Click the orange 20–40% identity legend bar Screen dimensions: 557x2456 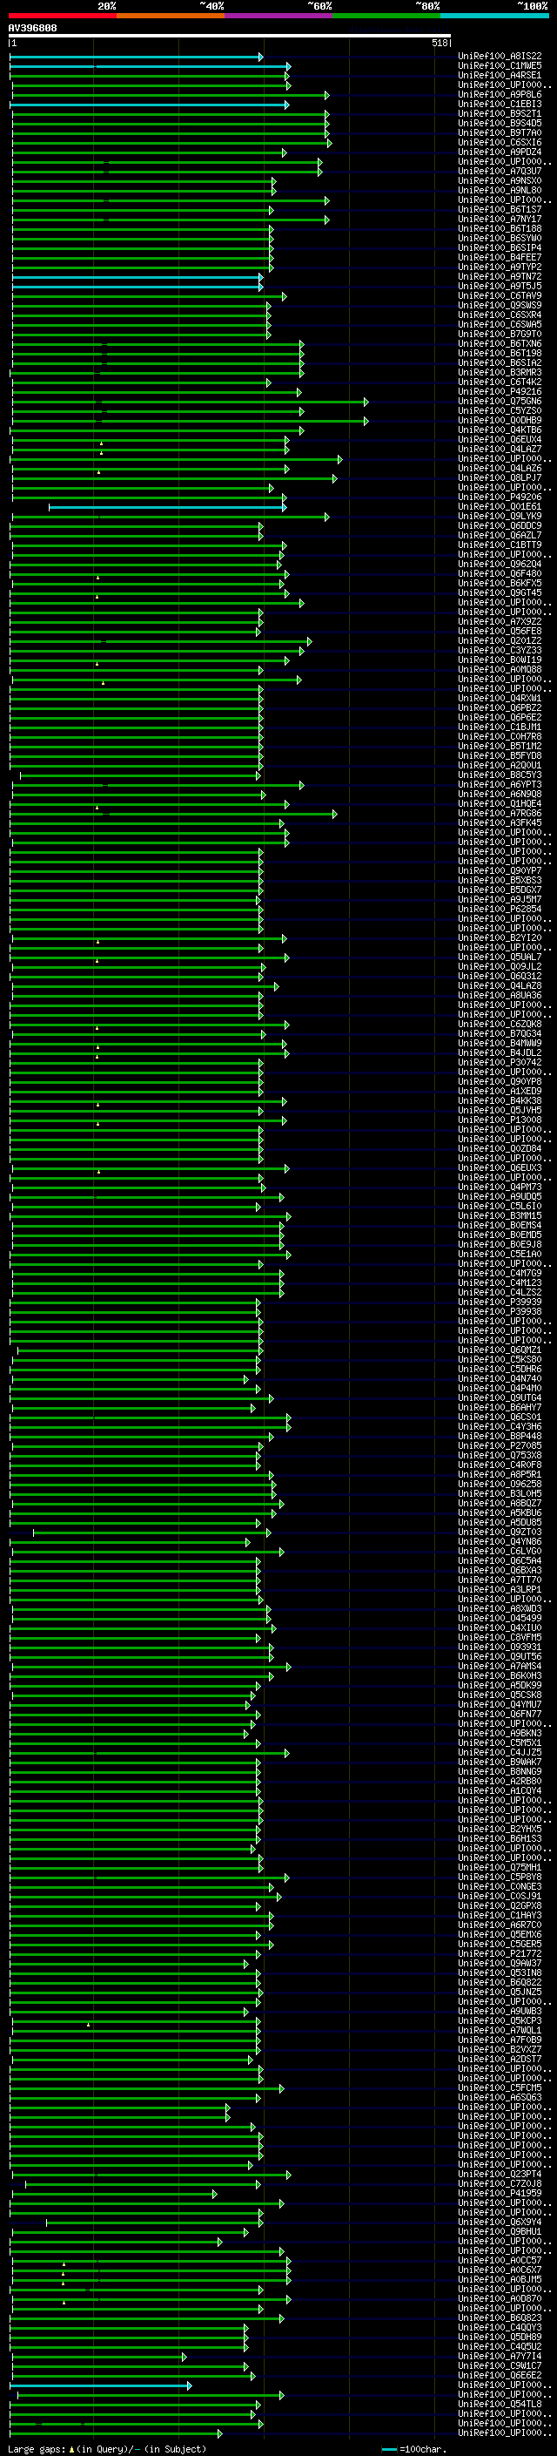pos(171,16)
